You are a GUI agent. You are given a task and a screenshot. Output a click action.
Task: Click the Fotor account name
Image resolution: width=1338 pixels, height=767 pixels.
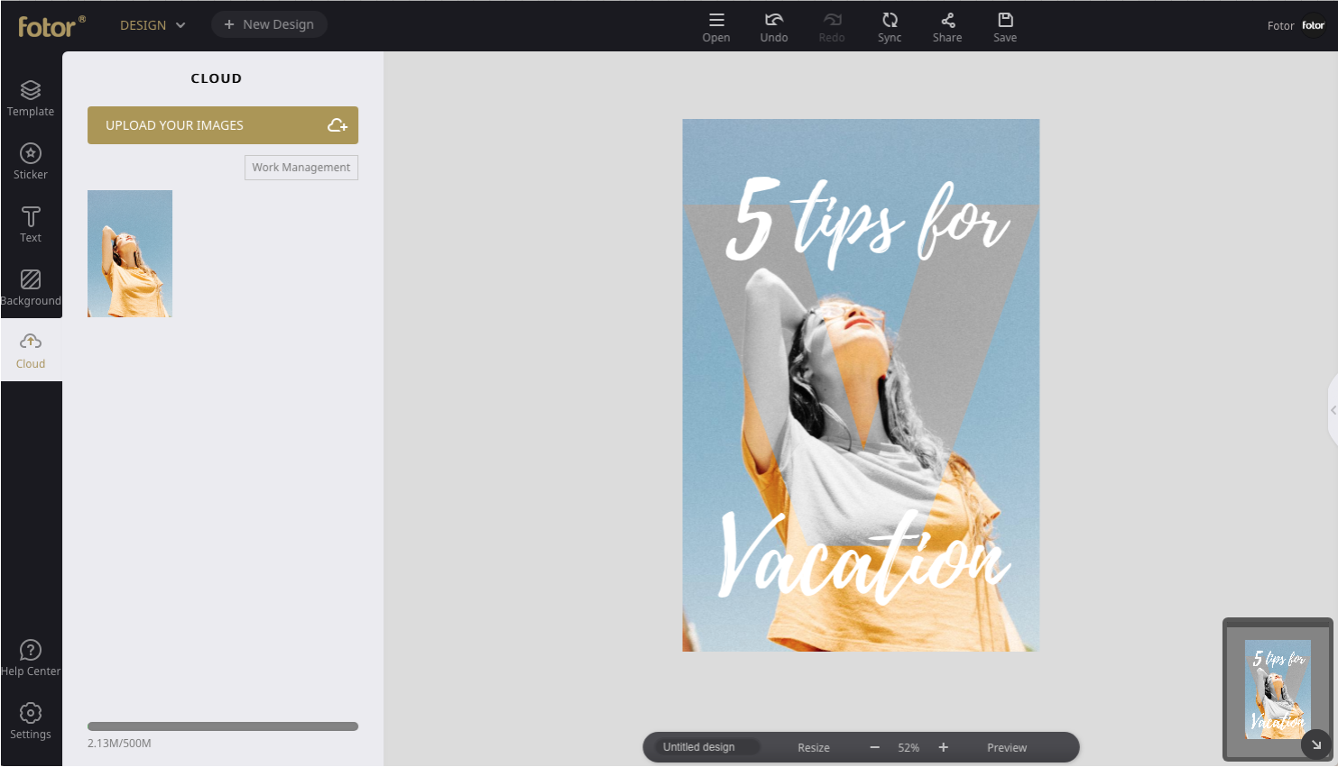[1280, 25]
